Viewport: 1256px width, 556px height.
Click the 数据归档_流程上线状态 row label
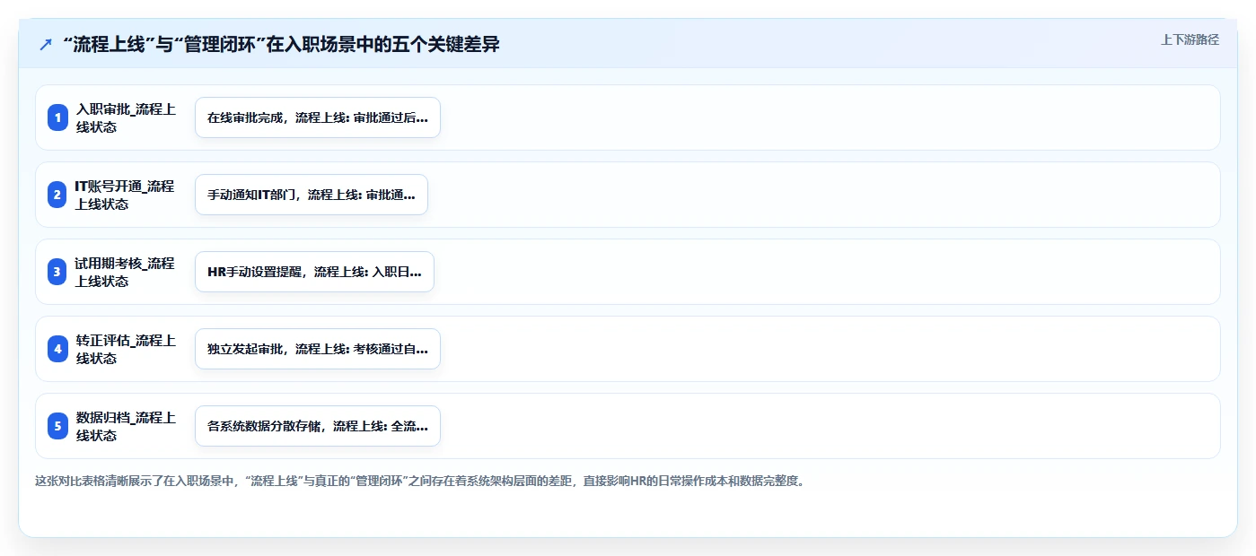pyautogui.click(x=127, y=426)
